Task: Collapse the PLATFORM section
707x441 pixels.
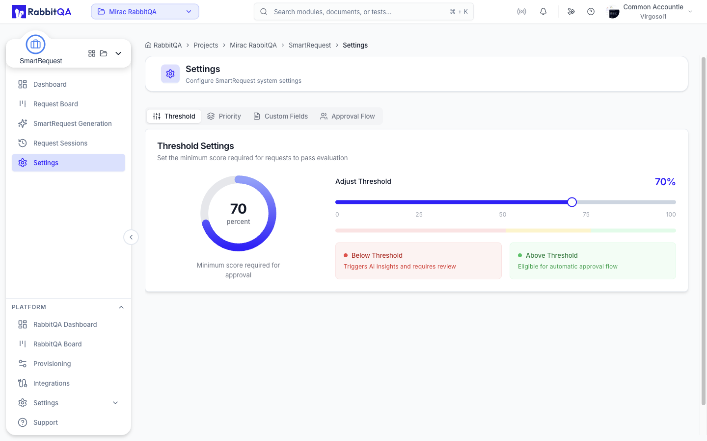Action: pos(121,307)
